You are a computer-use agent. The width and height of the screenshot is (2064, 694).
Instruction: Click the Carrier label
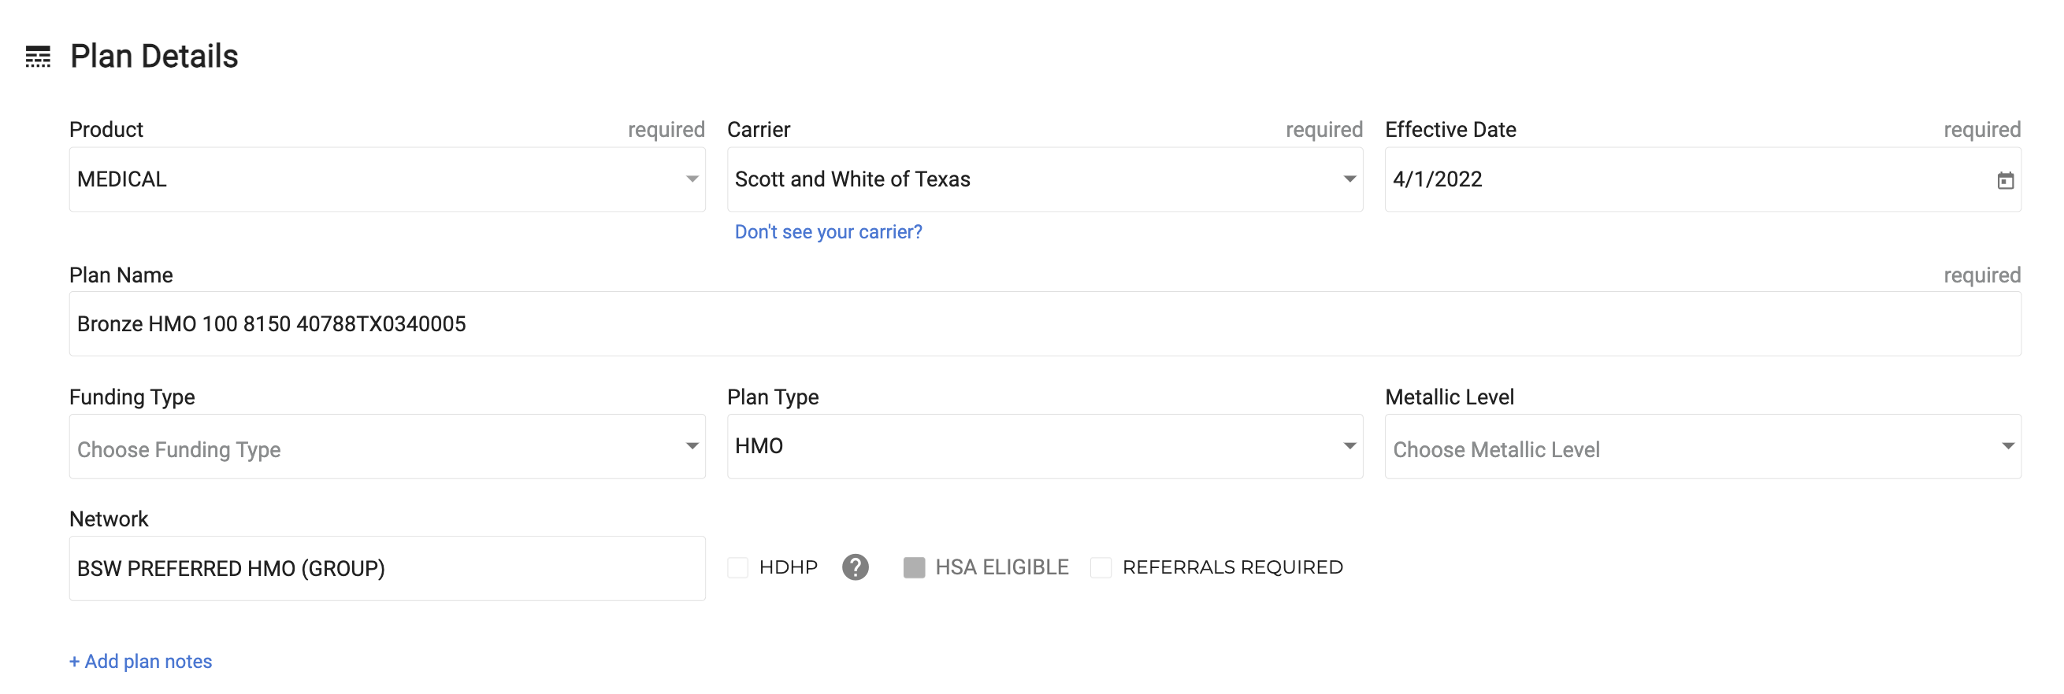pos(759,130)
